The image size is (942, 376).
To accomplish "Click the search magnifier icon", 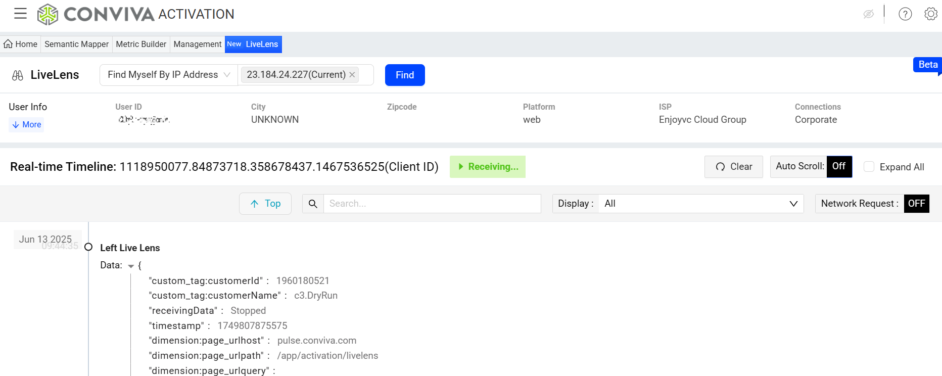I will [x=313, y=204].
